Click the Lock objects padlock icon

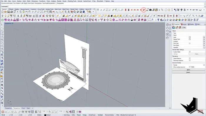[69, 12]
